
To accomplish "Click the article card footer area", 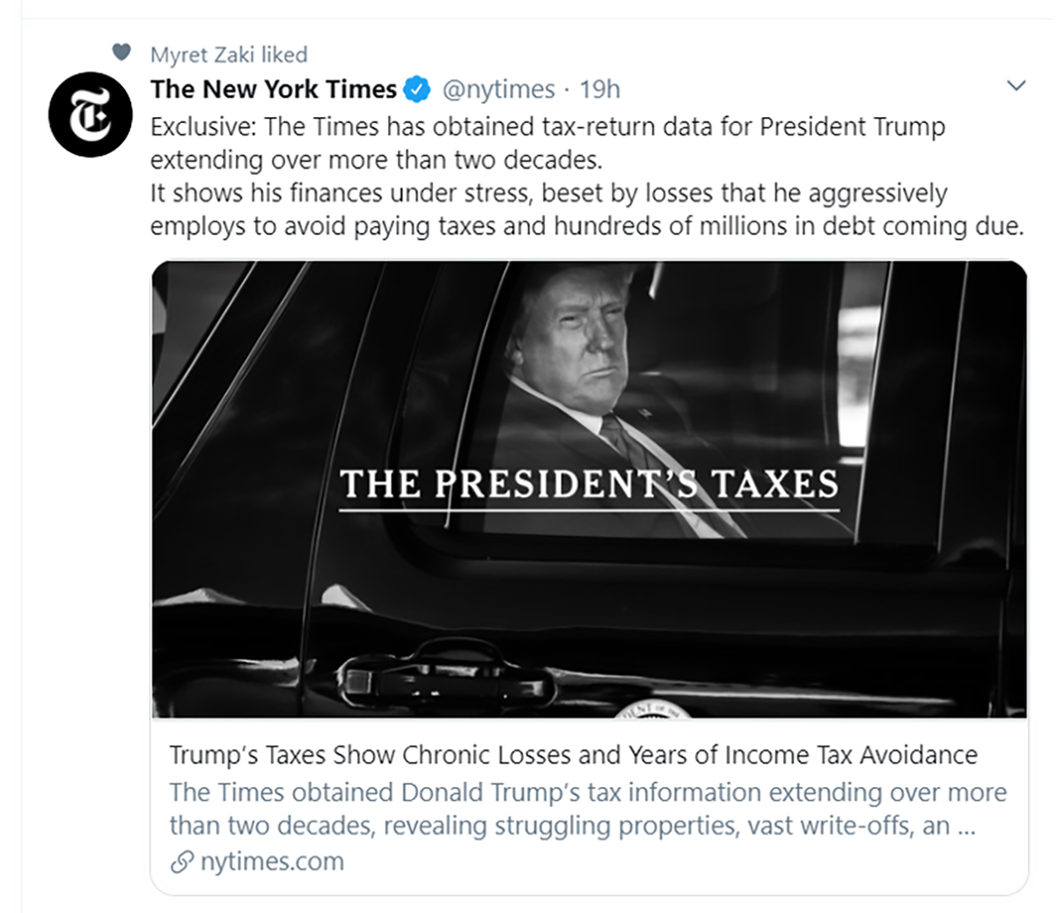I will click(x=590, y=807).
